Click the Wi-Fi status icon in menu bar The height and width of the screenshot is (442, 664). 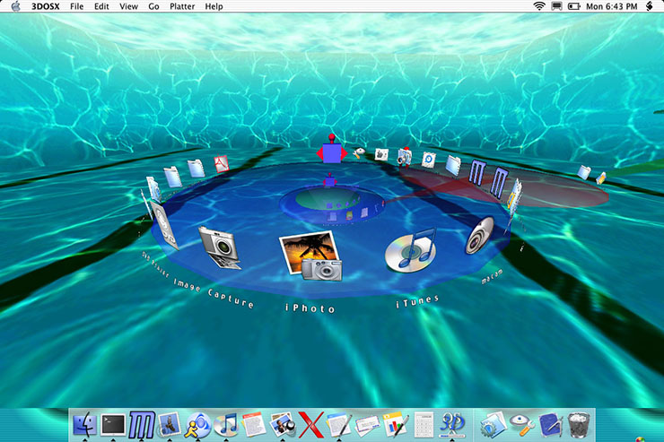[539, 6]
